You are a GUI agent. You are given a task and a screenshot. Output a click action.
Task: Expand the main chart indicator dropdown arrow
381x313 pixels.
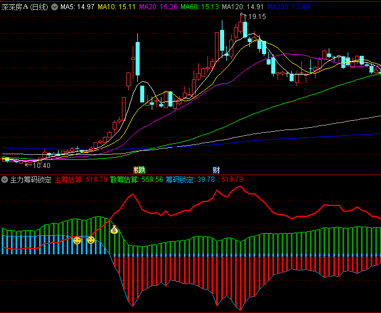55,7
